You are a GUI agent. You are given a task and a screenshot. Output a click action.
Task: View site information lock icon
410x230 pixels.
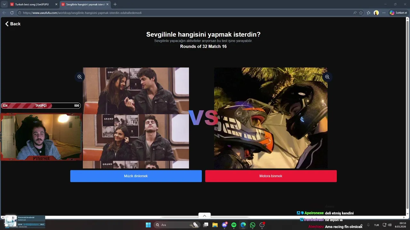20,13
